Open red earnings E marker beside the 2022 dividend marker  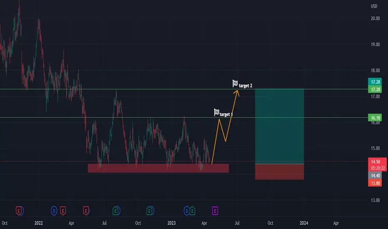(x=63, y=211)
